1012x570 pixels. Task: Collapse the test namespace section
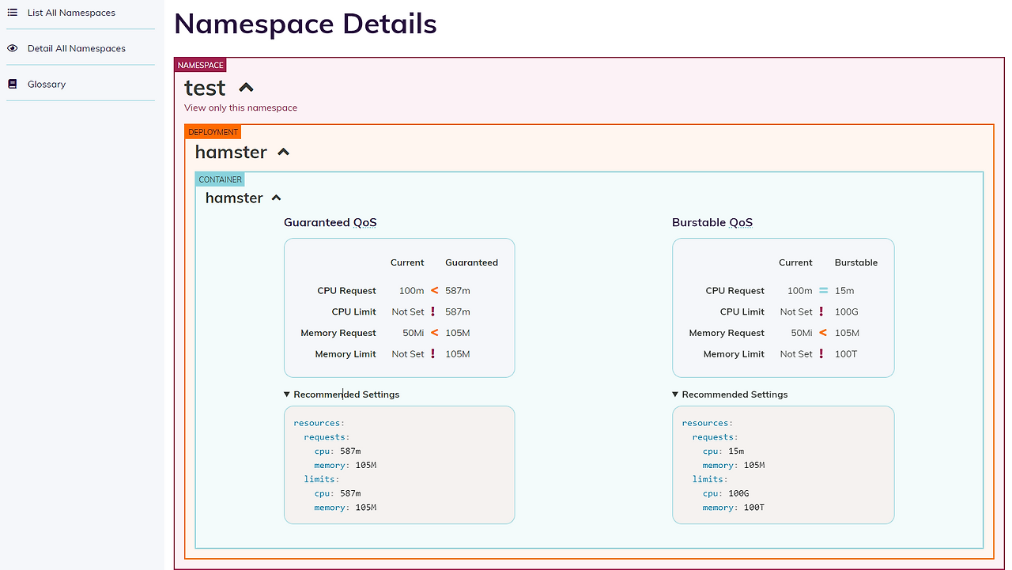point(245,87)
